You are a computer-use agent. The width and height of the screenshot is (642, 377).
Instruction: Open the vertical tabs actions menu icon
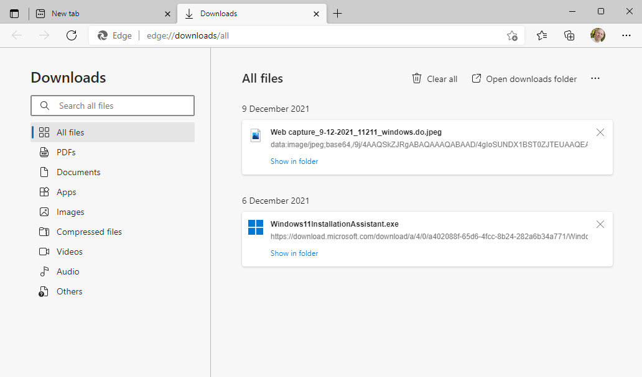pos(14,13)
